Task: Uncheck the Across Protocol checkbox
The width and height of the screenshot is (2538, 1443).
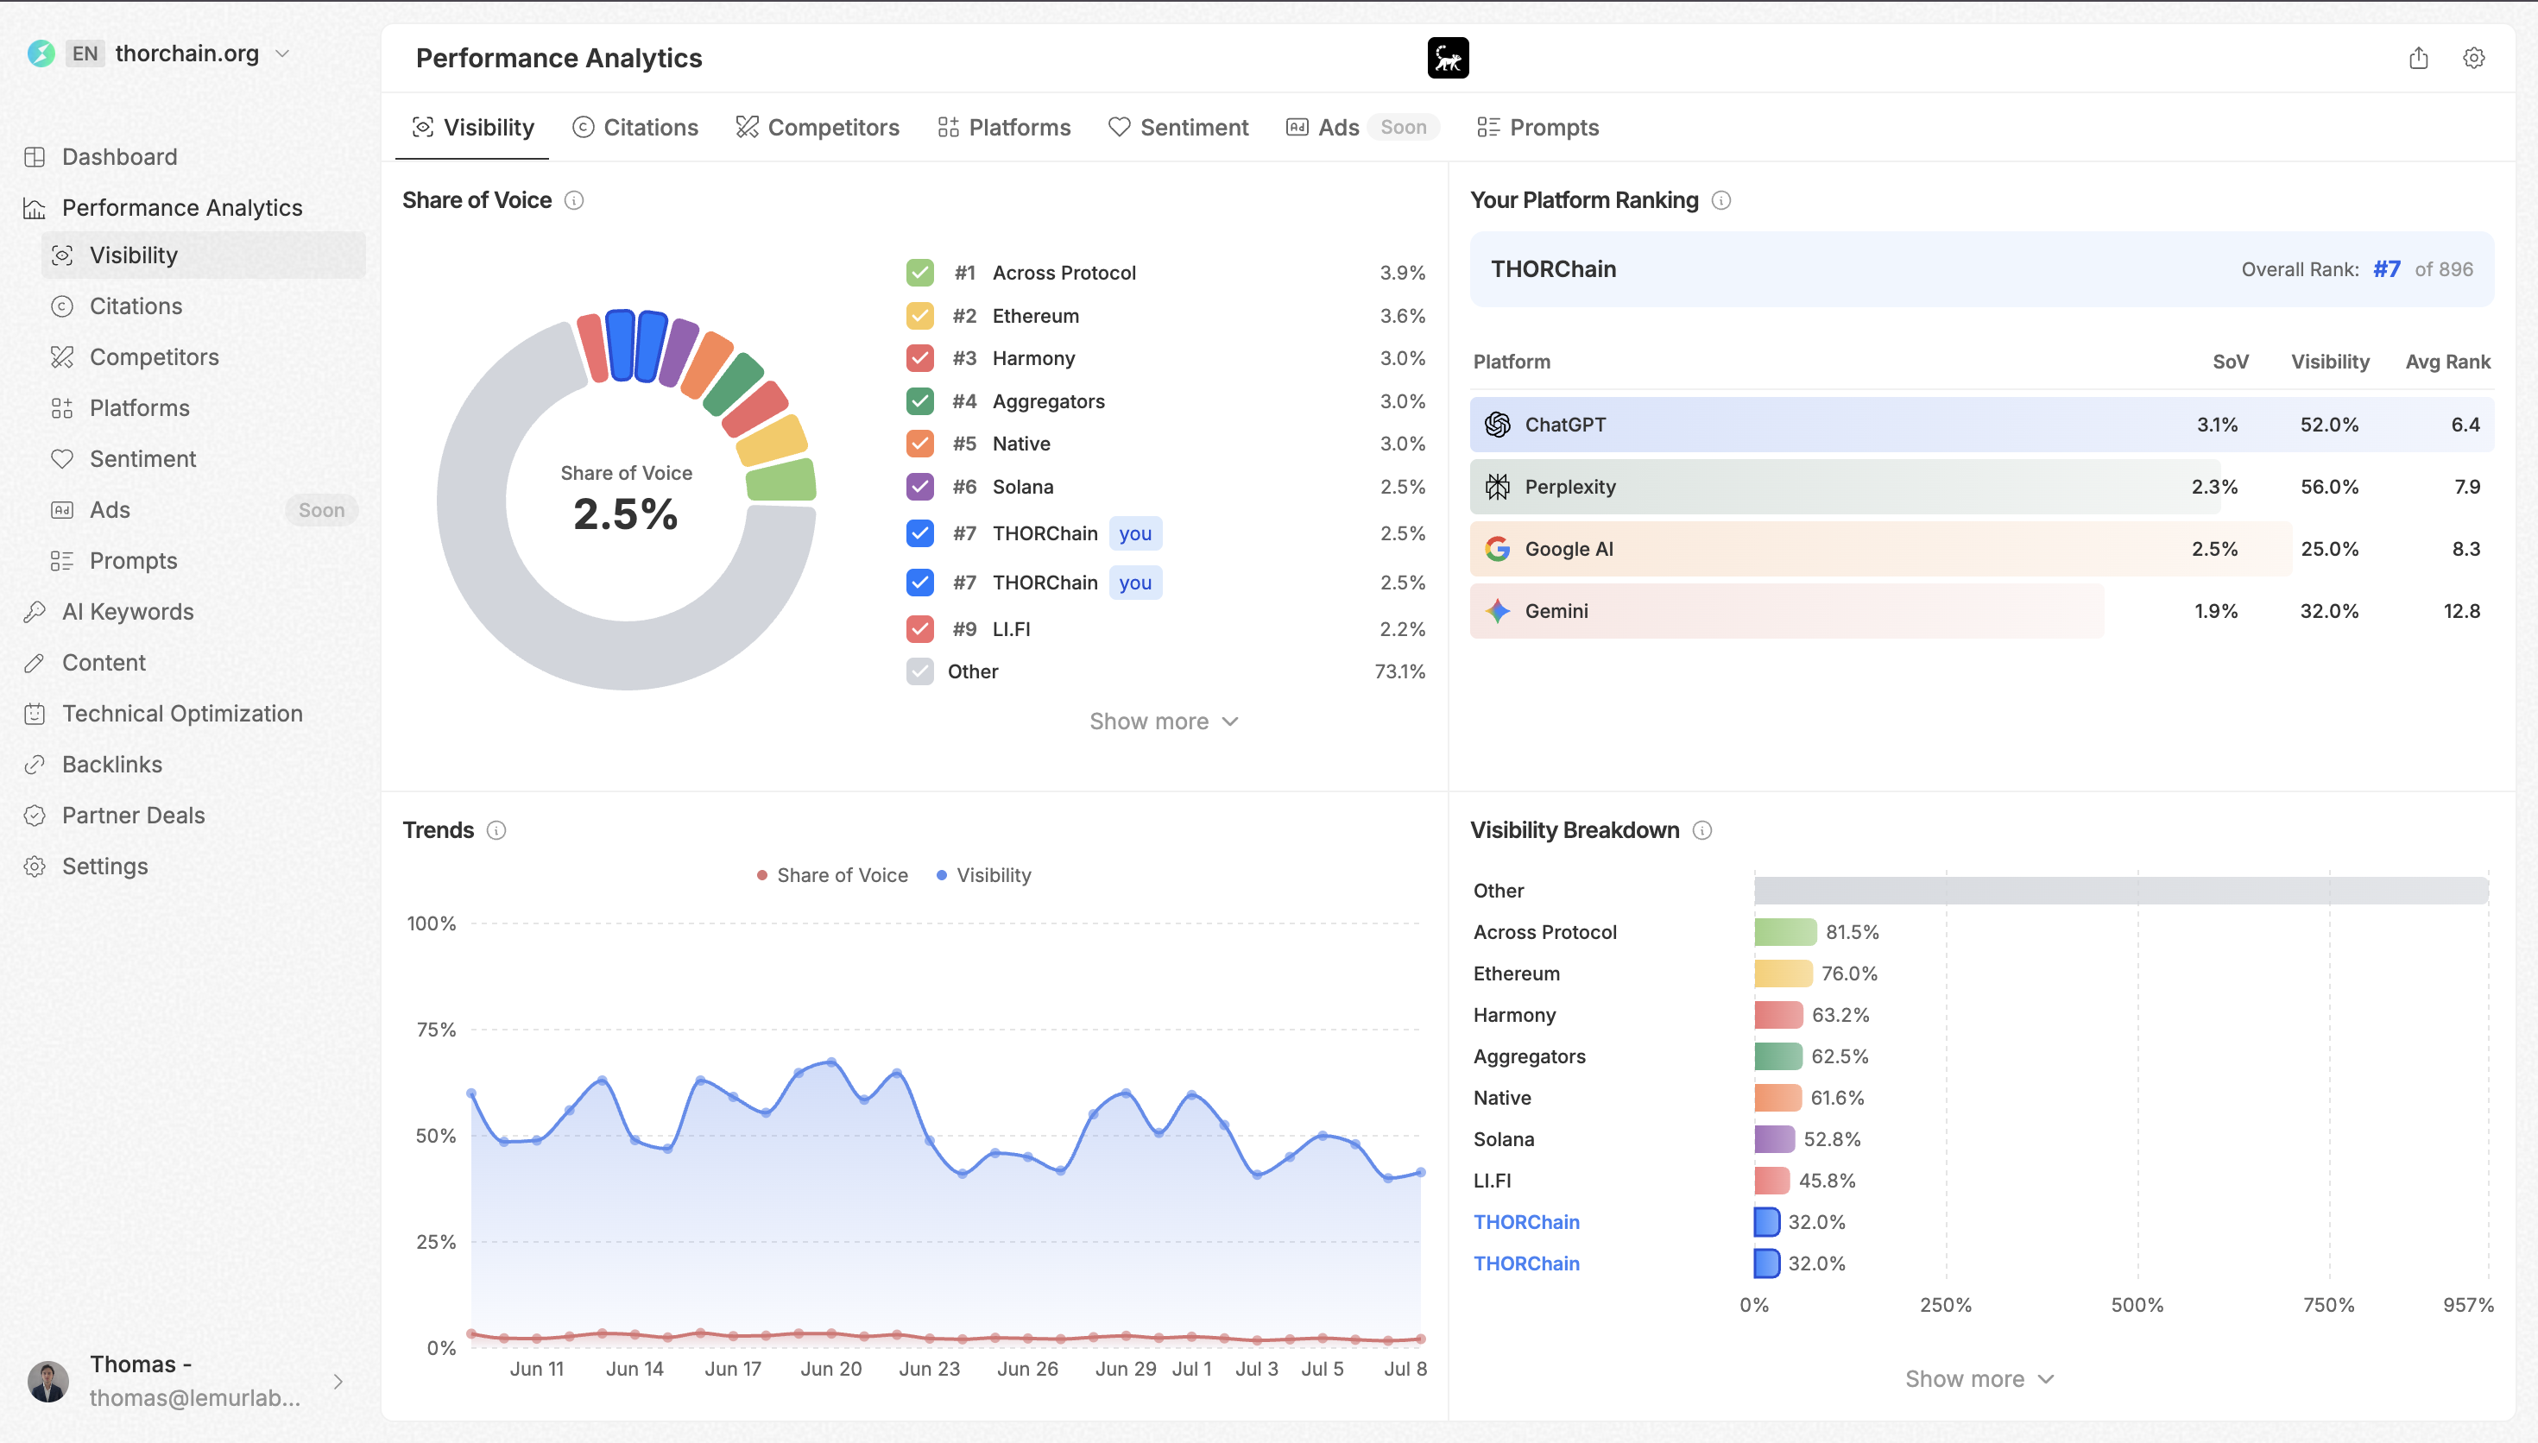Action: (919, 273)
